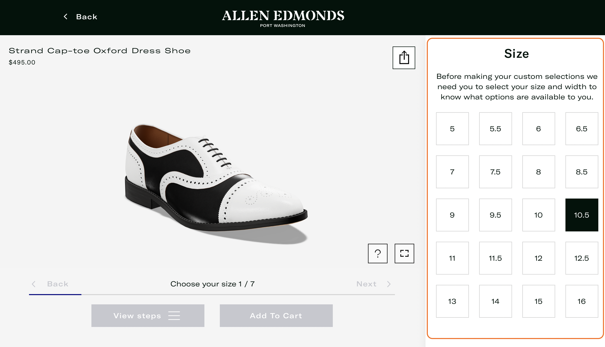Select shoe size 11
The width and height of the screenshot is (605, 347).
click(x=452, y=258)
